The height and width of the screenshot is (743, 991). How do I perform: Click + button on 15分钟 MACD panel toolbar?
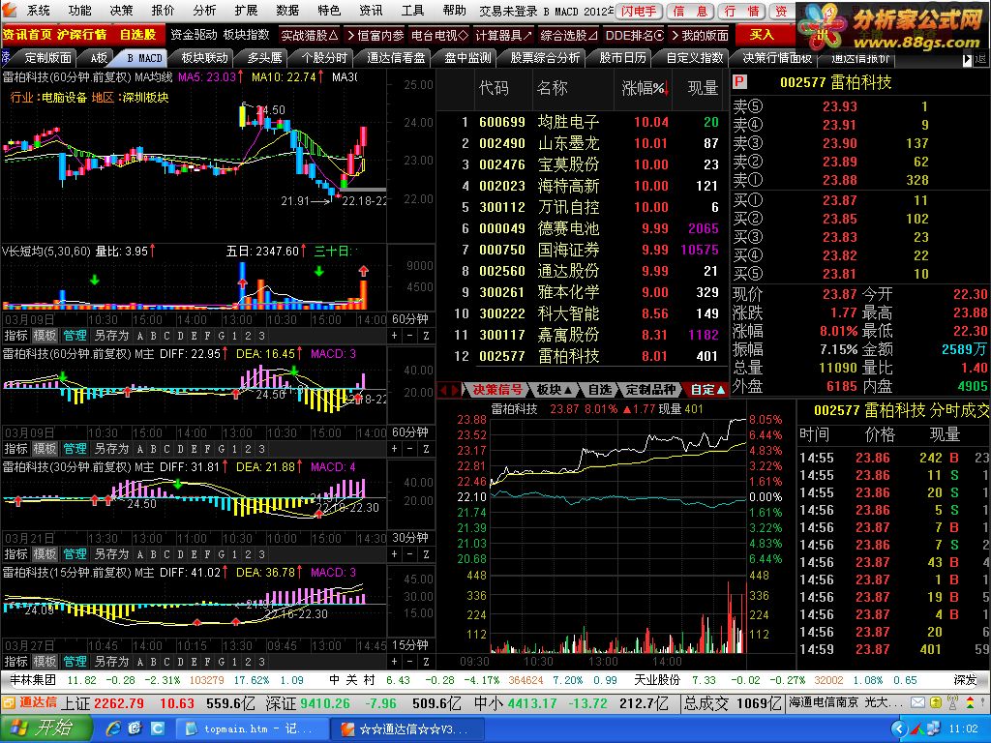pos(395,662)
